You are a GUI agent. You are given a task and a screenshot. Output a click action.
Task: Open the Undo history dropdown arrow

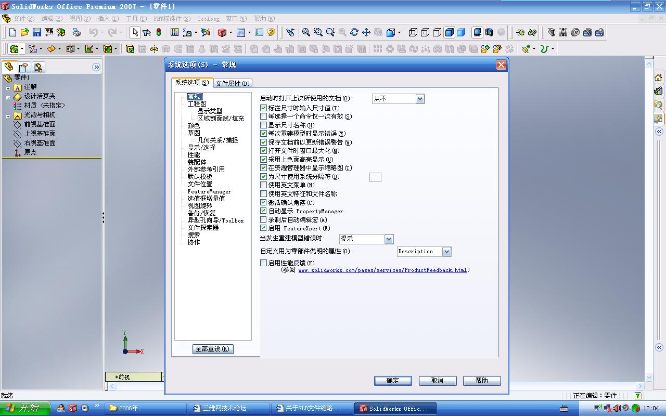point(101,33)
